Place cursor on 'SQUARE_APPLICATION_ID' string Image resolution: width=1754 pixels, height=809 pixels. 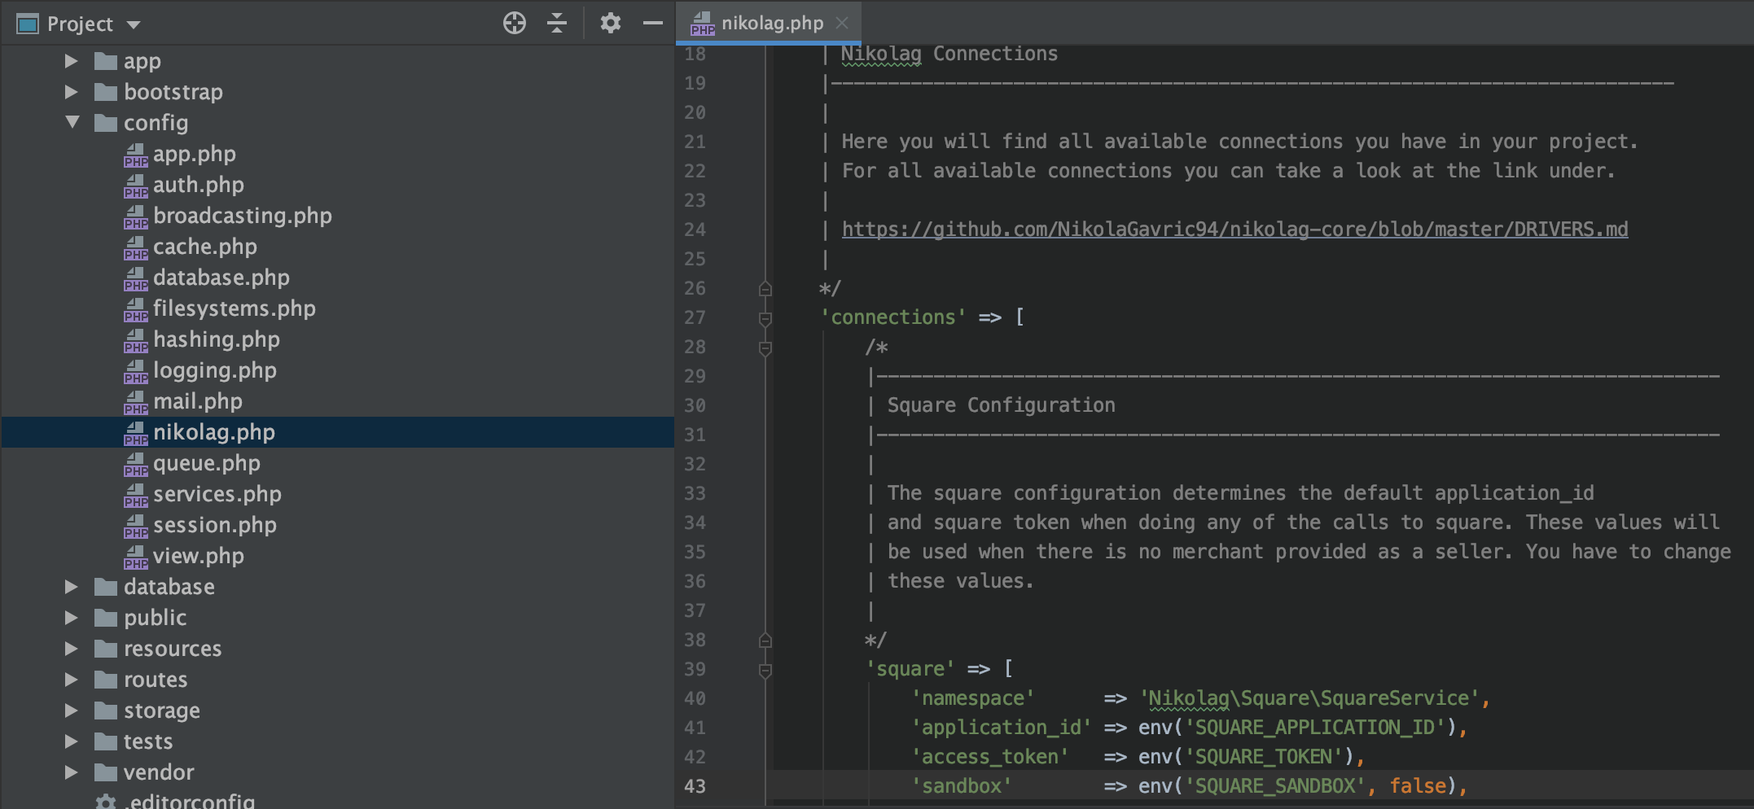point(1314,728)
